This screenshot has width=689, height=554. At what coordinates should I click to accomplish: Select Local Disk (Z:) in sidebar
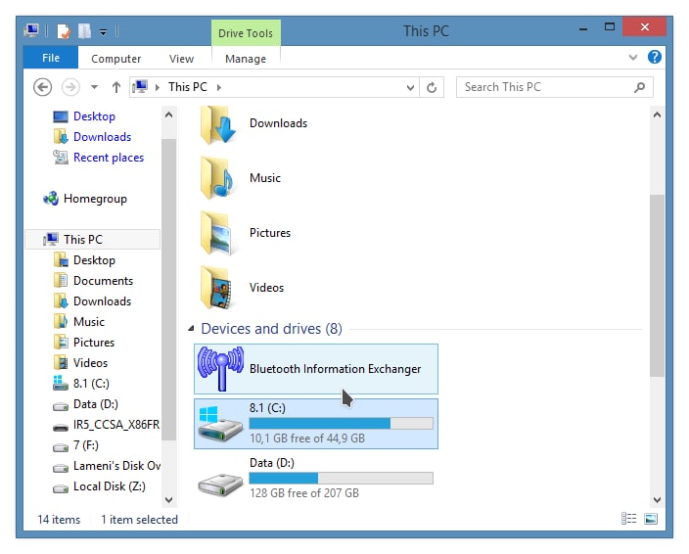(109, 486)
